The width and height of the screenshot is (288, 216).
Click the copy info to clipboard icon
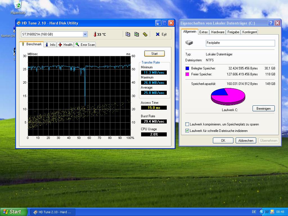[128, 34]
